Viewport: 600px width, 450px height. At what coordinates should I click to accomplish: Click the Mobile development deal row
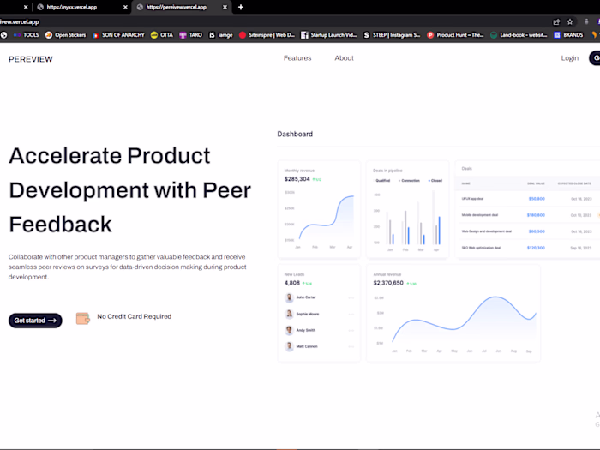point(527,215)
